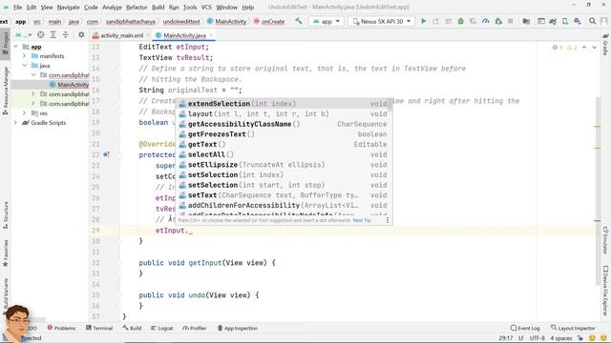This screenshot has width=611, height=343.
Task: Open the app run configuration dropdown
Action: 327,21
